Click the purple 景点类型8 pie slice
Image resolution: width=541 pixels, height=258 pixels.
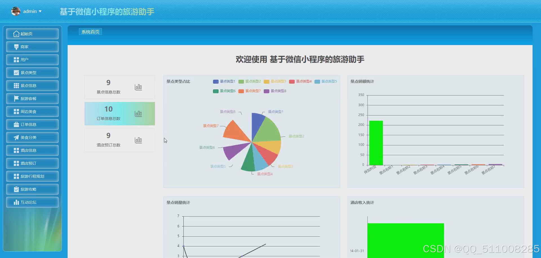[235, 150]
